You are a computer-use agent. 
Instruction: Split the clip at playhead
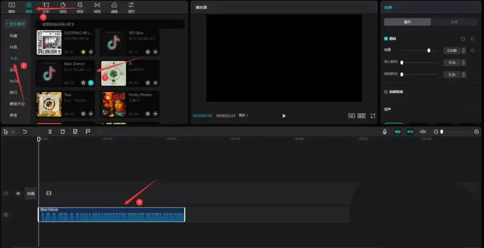50,132
